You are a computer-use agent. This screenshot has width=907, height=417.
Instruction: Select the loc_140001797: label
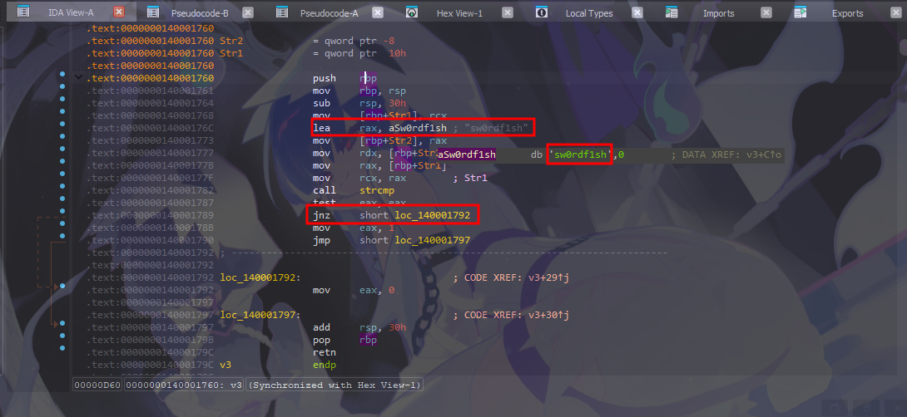coord(260,316)
